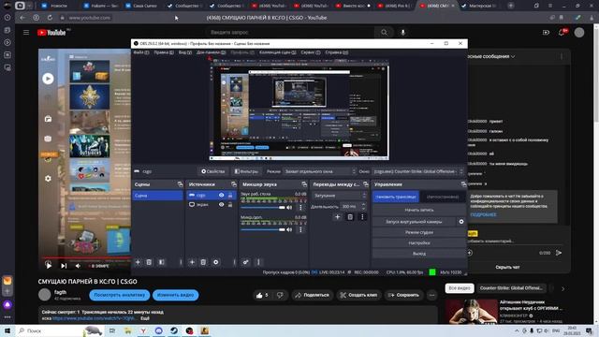
Task: Open advanced audio properties in mixer toolbar
Action: 245,262
